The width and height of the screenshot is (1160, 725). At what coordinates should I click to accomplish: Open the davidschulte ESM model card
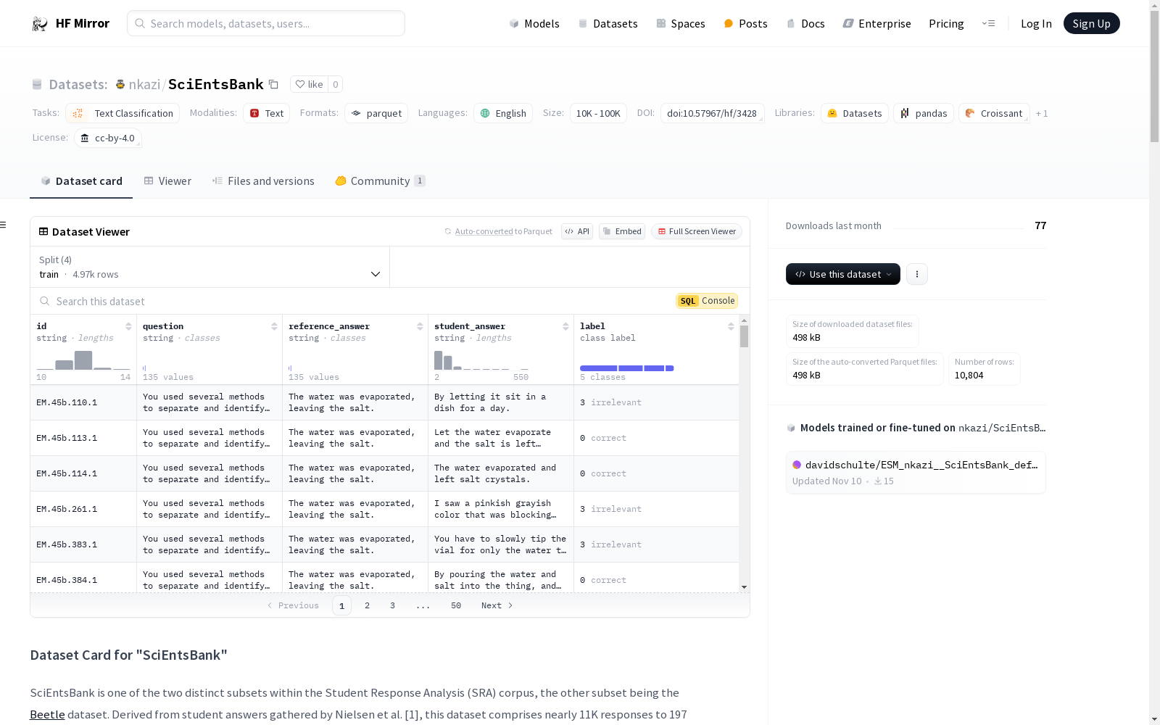(916, 472)
